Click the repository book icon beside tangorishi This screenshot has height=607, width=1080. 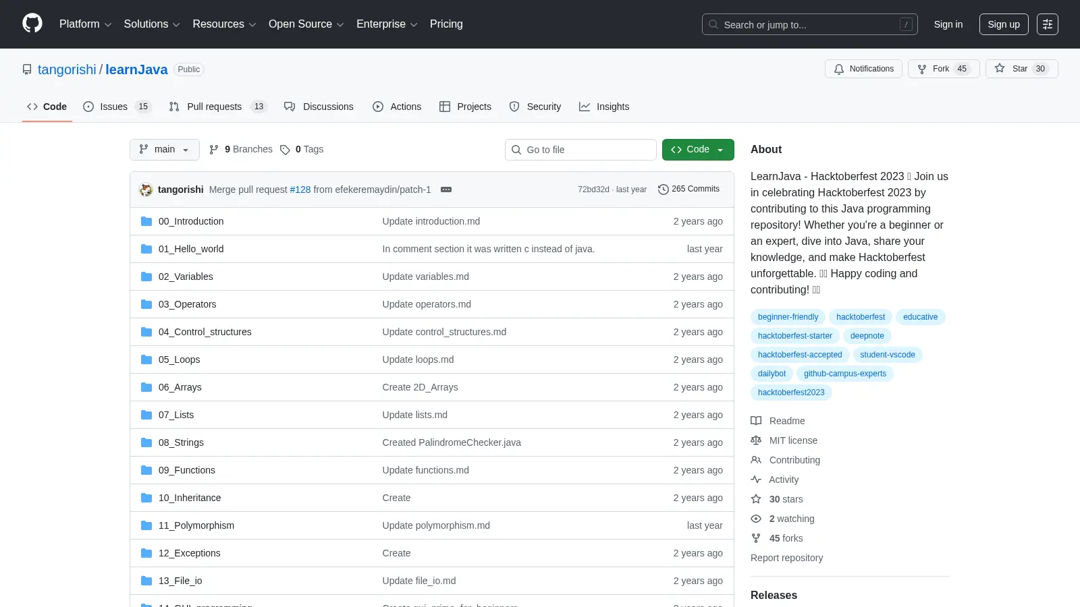click(x=27, y=69)
